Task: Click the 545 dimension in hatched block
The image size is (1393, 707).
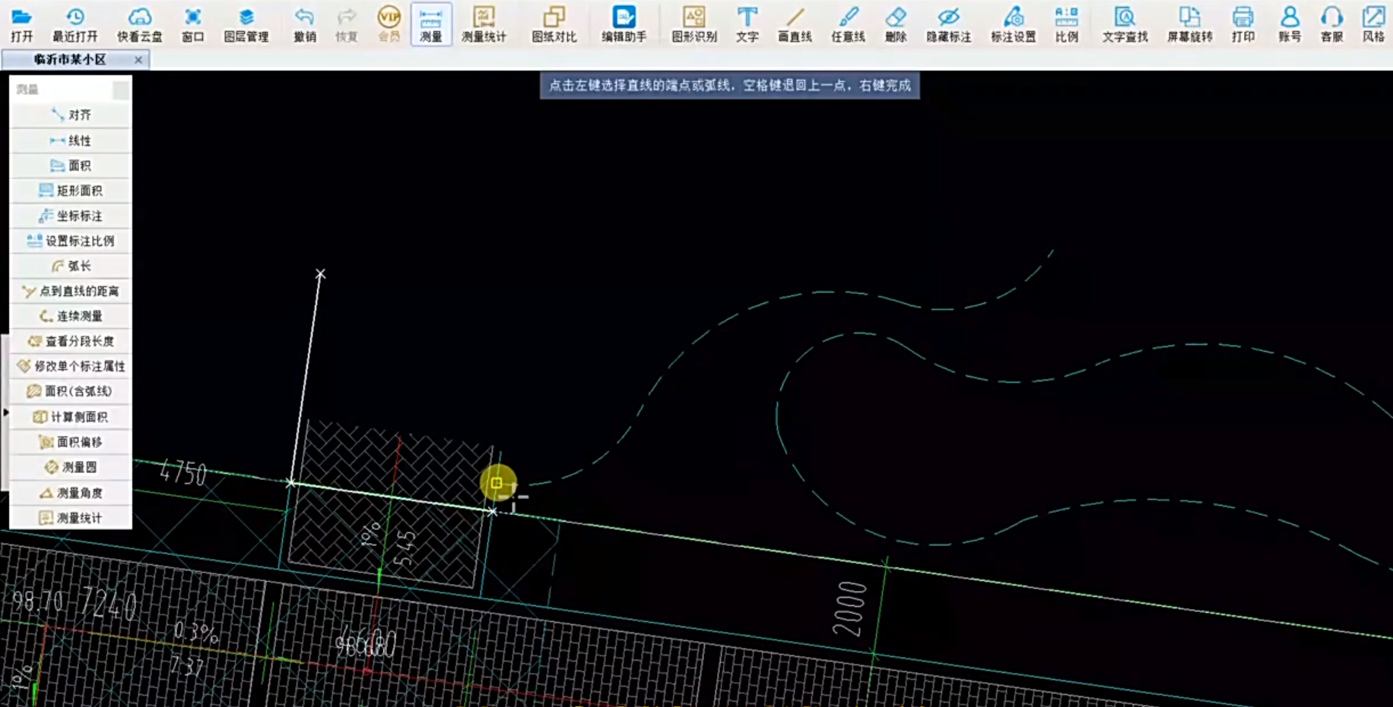Action: [x=405, y=548]
